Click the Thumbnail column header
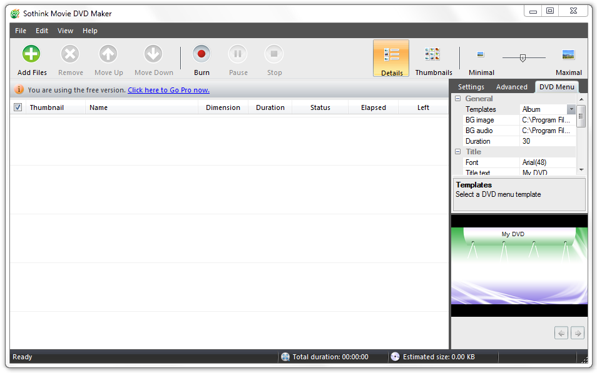Image resolution: width=597 pixels, height=373 pixels. (x=54, y=107)
